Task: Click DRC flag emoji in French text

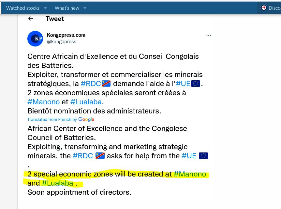Action: (106, 84)
